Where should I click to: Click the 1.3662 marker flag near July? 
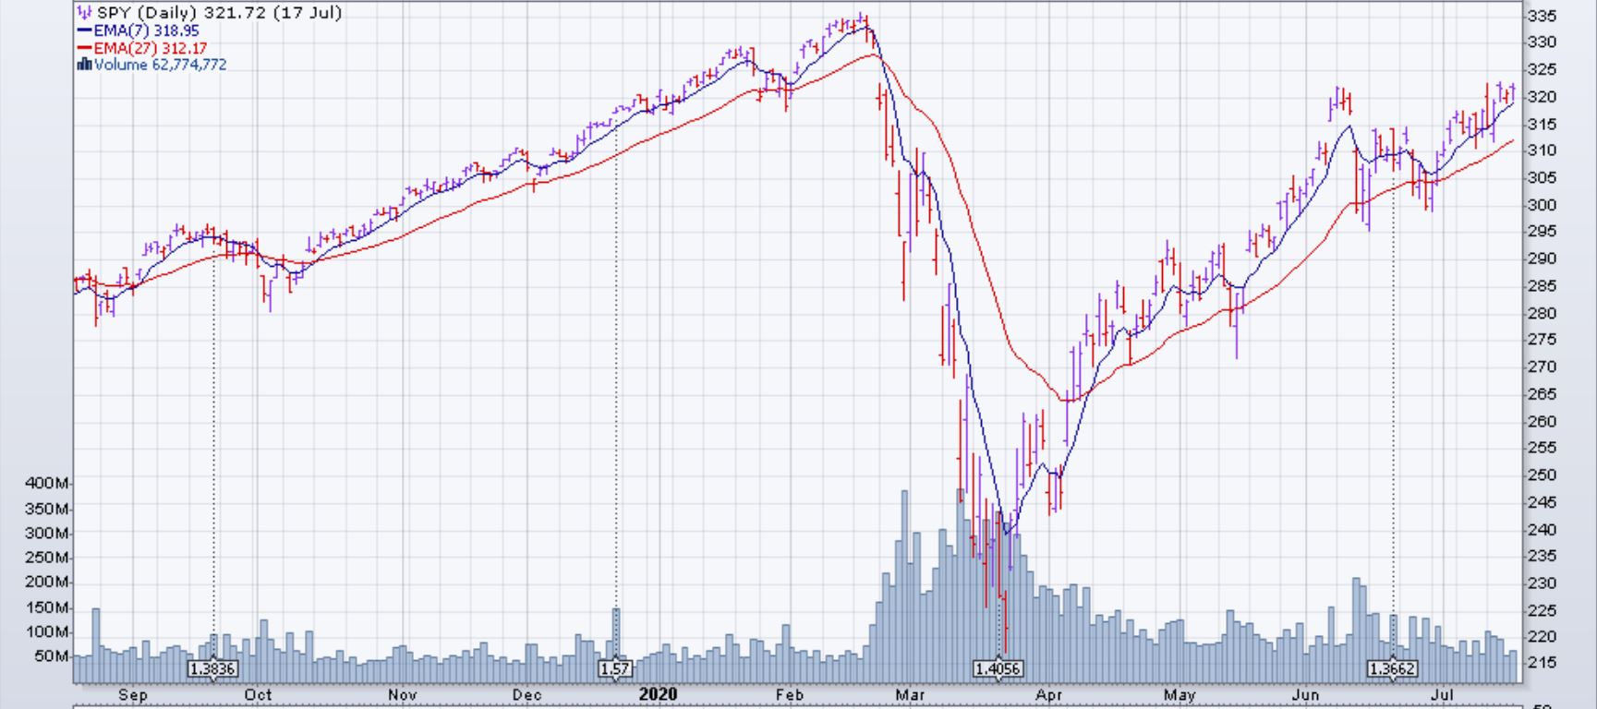coord(1393,668)
